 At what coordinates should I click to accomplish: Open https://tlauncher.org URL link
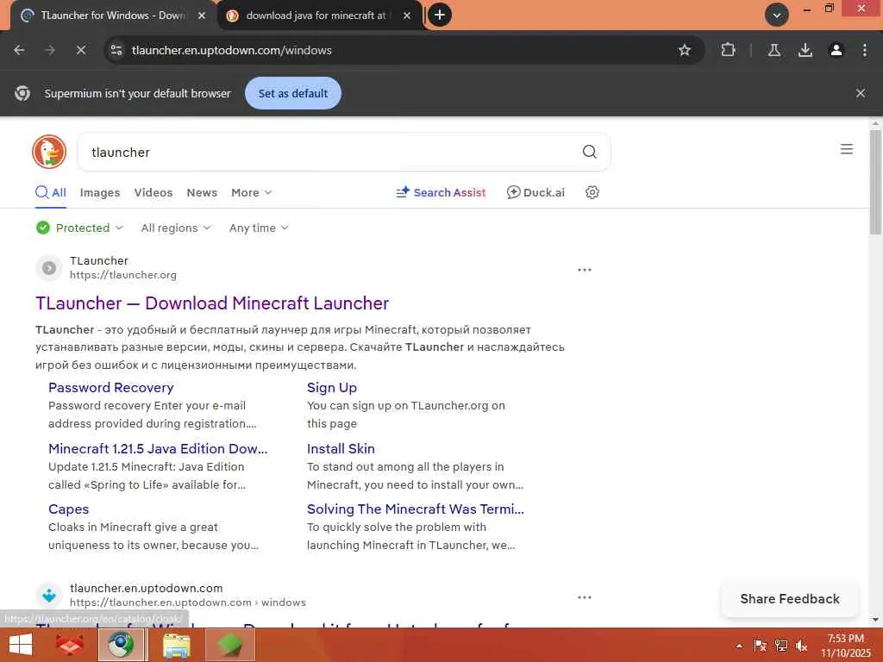[122, 275]
